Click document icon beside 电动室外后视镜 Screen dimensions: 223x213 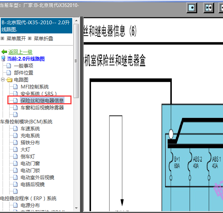[15, 177]
